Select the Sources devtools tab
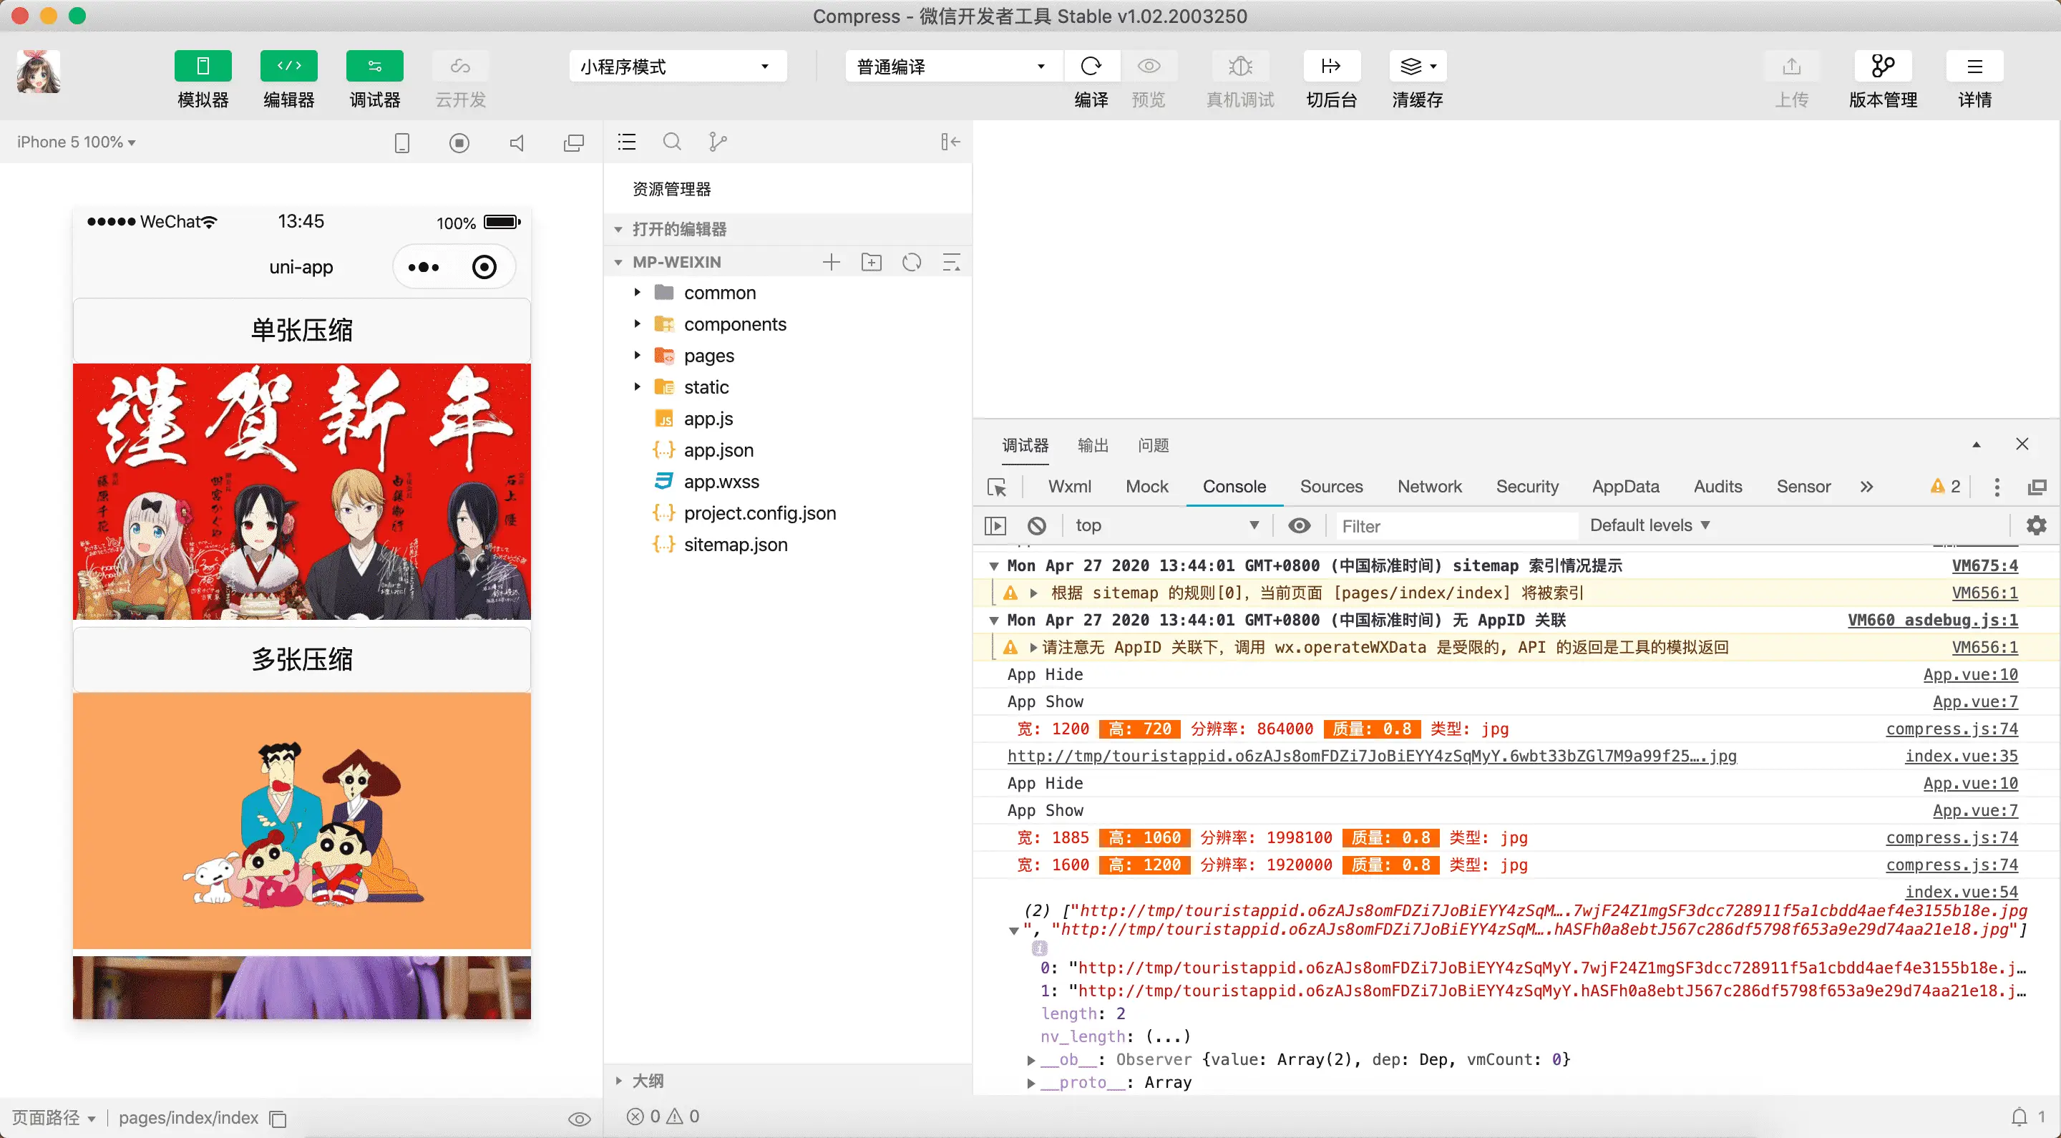This screenshot has width=2061, height=1138. coord(1331,487)
